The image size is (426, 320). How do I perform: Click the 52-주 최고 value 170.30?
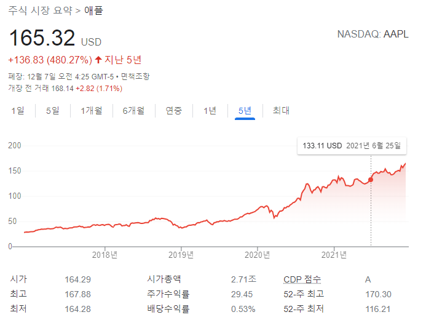pyautogui.click(x=378, y=294)
